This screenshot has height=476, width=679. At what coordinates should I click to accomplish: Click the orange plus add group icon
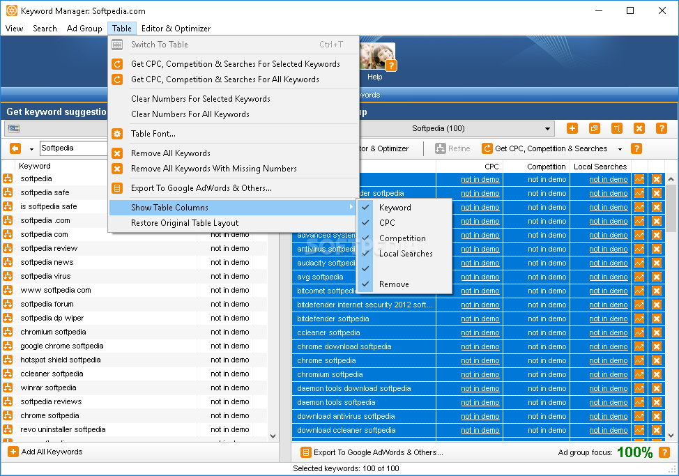pyautogui.click(x=572, y=128)
